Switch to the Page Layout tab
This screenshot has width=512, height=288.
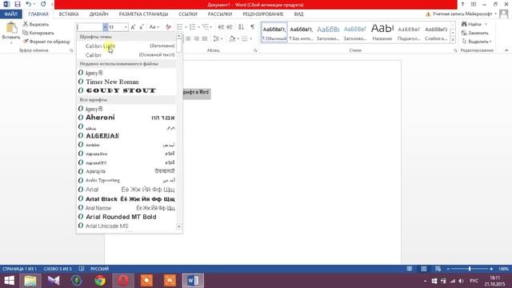pos(143,14)
